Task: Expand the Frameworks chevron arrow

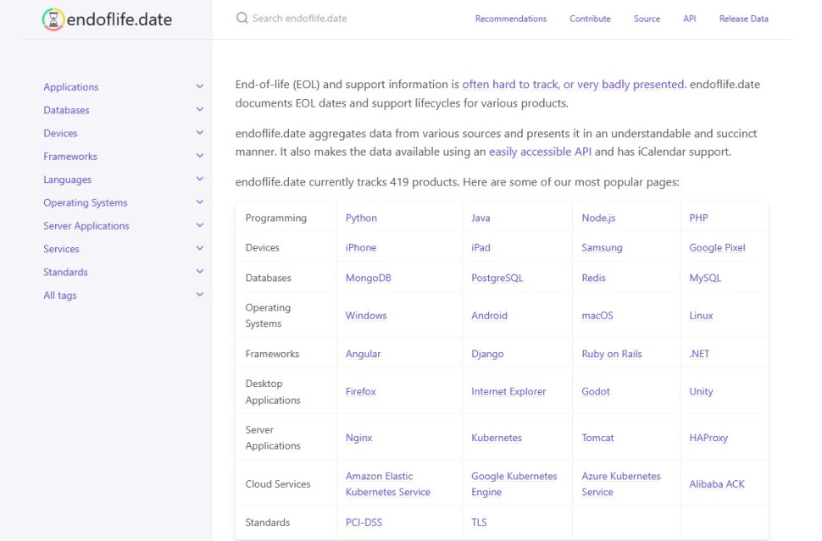Action: pos(200,156)
